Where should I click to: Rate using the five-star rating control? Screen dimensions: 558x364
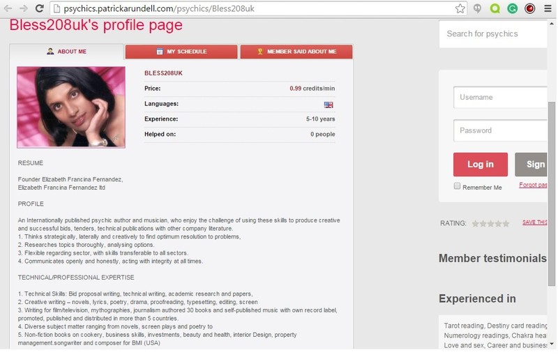pos(490,223)
